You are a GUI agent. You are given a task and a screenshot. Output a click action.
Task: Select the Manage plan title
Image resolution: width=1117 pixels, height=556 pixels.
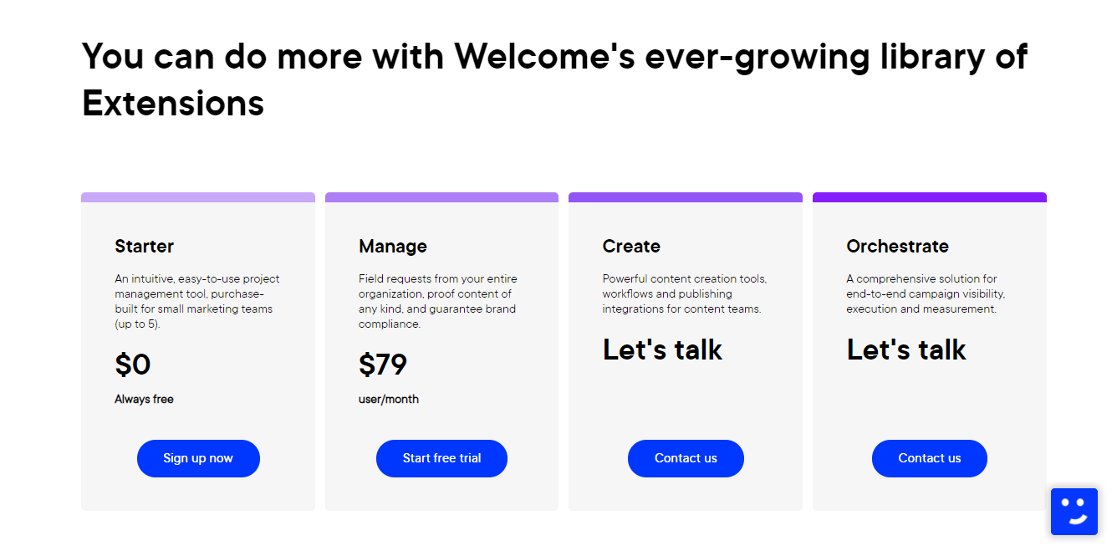tap(392, 246)
